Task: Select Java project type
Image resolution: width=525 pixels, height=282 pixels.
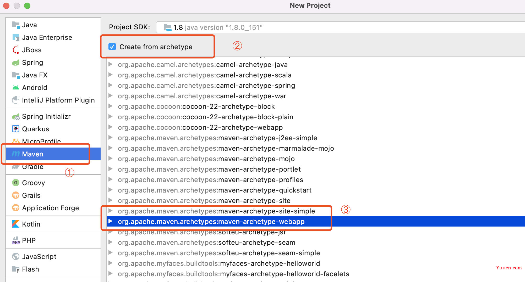Action: tap(53, 25)
